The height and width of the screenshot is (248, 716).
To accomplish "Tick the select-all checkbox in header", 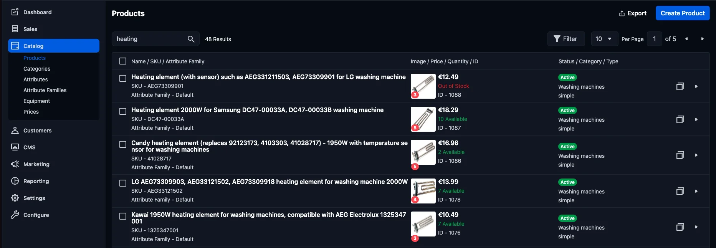I will coord(123,61).
